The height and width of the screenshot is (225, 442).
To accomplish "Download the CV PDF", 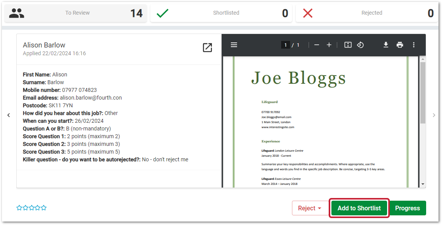I will coord(386,45).
